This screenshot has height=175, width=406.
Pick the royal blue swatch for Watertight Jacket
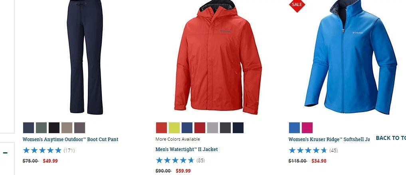[x=187, y=128]
